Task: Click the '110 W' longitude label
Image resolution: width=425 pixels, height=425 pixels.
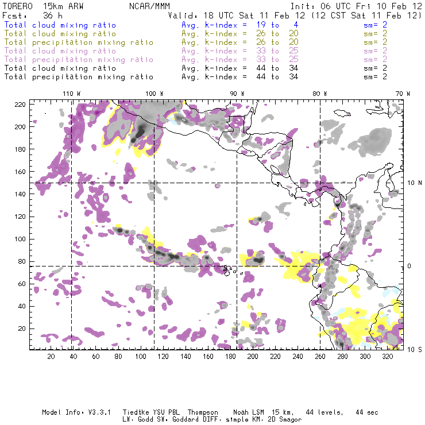Action: click(72, 94)
